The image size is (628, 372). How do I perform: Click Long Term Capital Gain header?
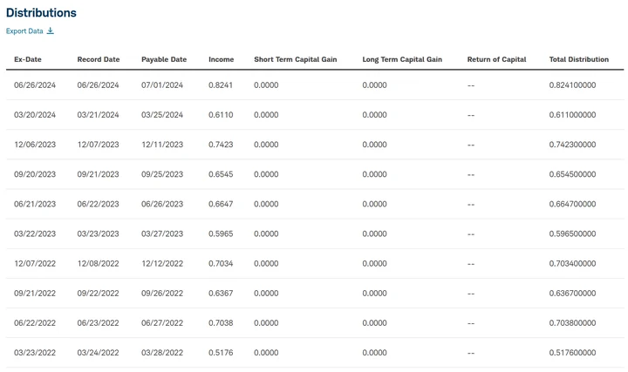point(402,59)
